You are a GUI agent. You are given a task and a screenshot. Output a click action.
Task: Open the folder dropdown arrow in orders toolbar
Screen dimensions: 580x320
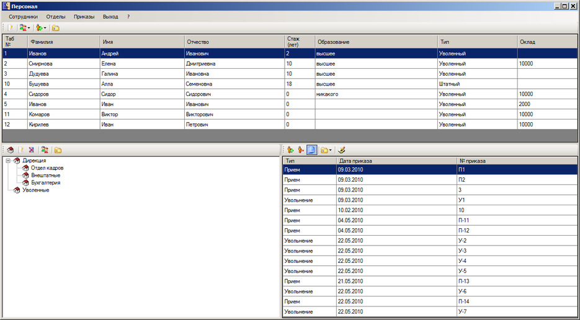pos(330,150)
